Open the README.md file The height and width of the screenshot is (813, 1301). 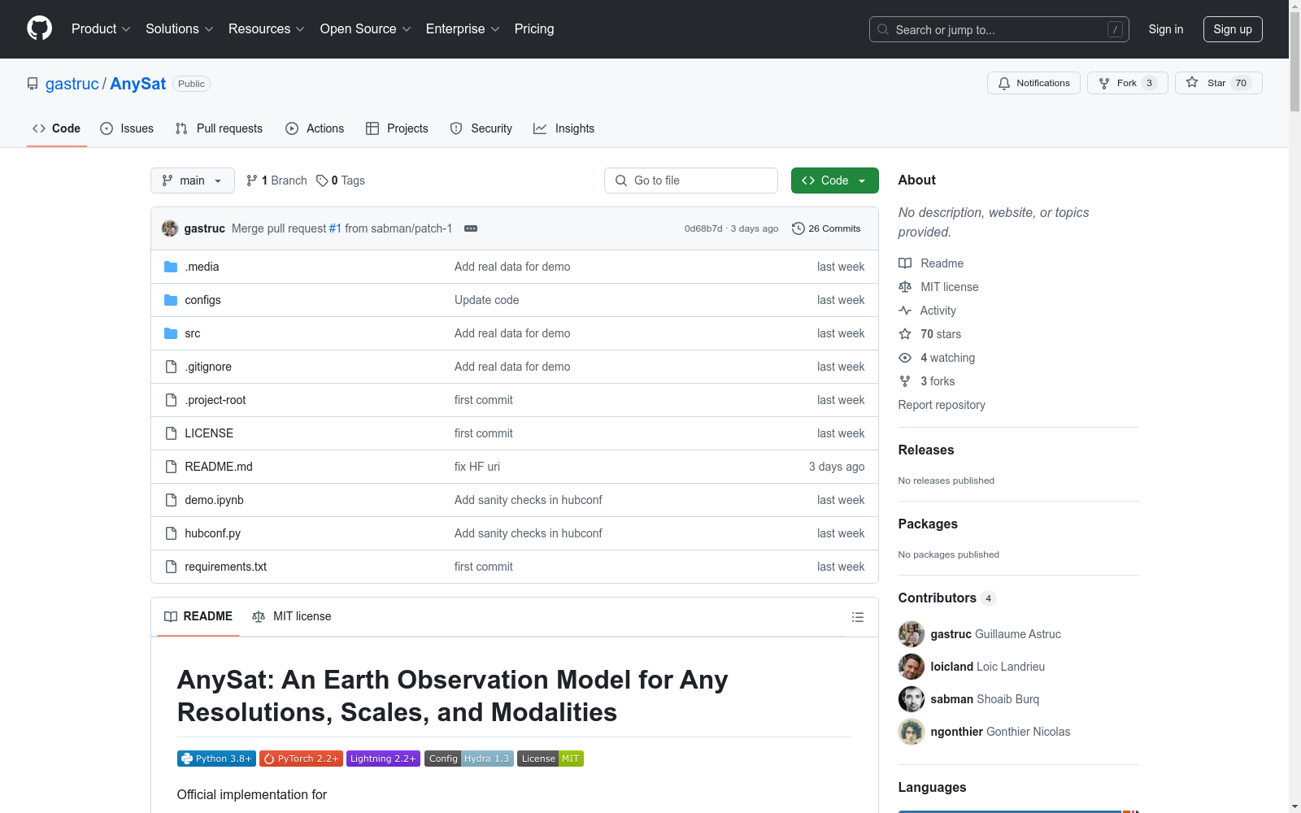click(x=219, y=467)
